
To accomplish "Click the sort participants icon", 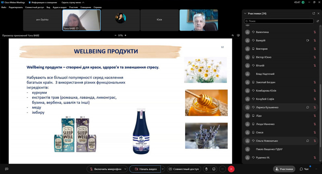I will click(318, 21).
